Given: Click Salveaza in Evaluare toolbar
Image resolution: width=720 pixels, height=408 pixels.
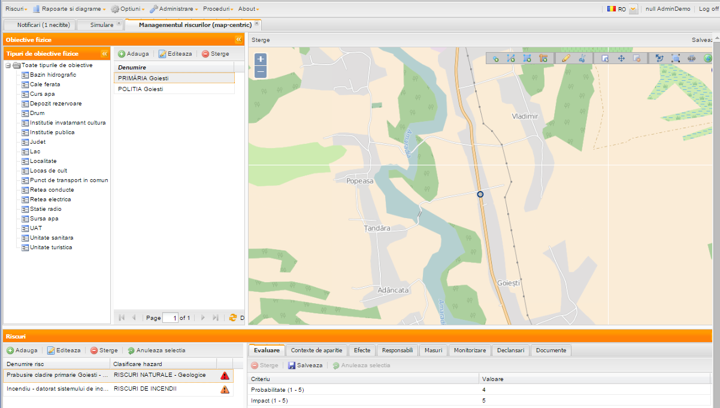Looking at the screenshot, I should click(x=305, y=365).
